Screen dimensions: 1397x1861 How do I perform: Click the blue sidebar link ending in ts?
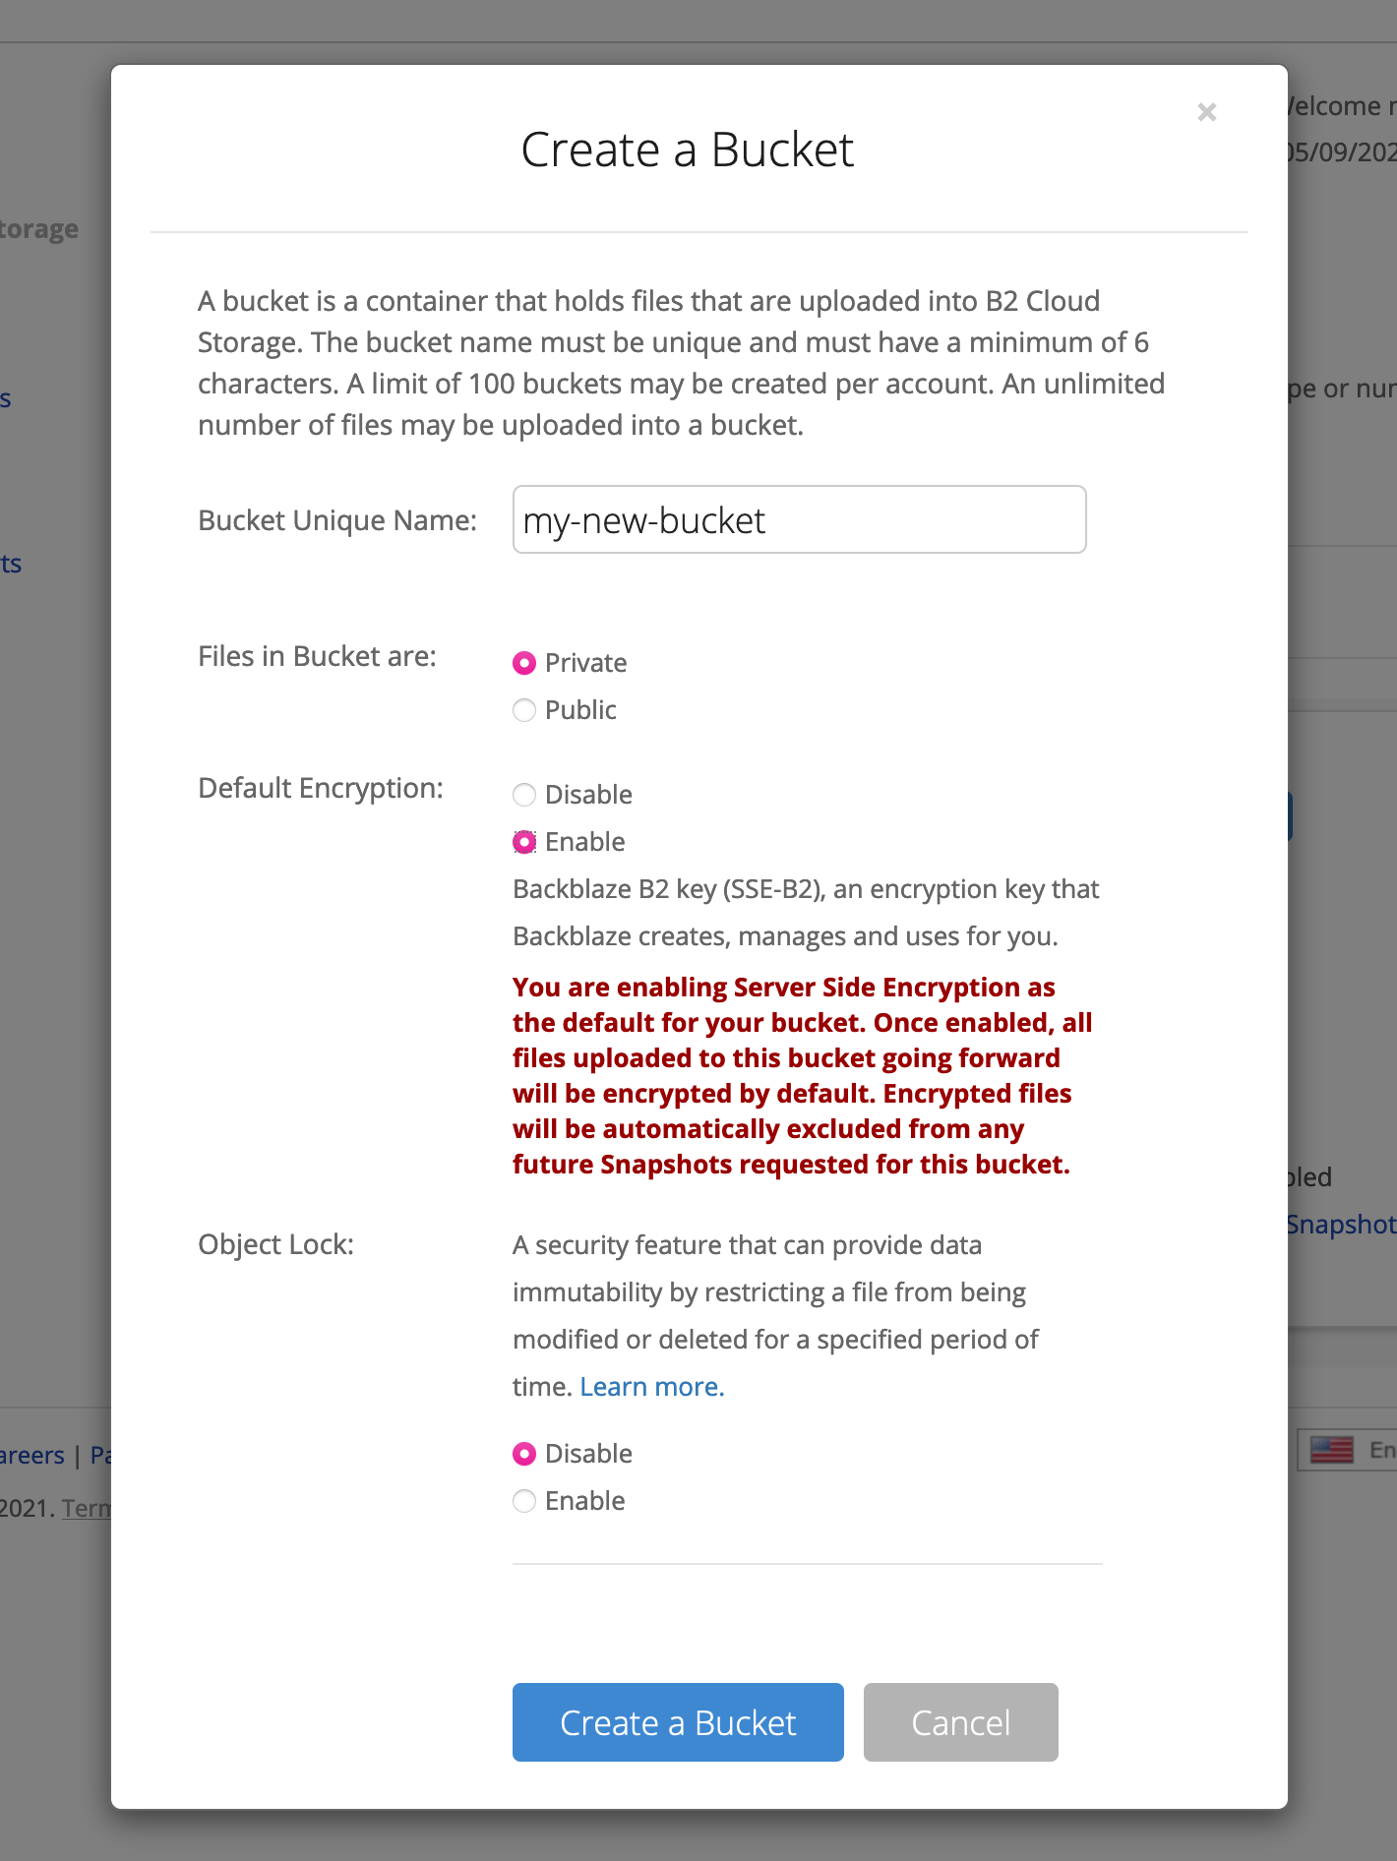[10, 563]
